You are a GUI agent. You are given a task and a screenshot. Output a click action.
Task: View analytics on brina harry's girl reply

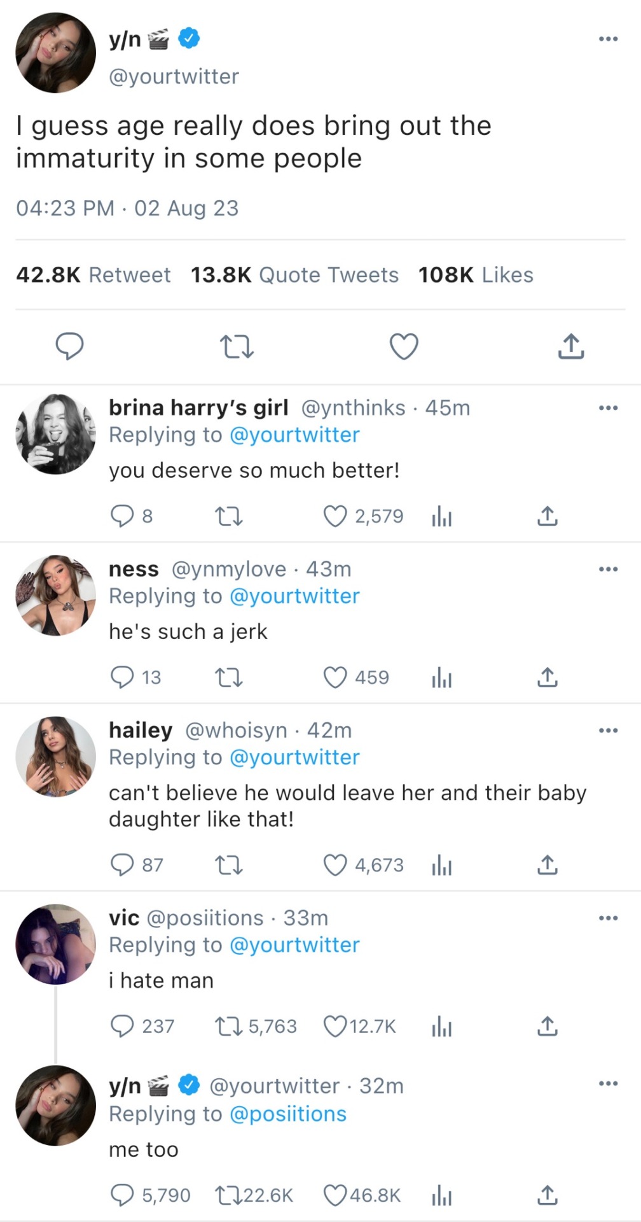coord(441,517)
